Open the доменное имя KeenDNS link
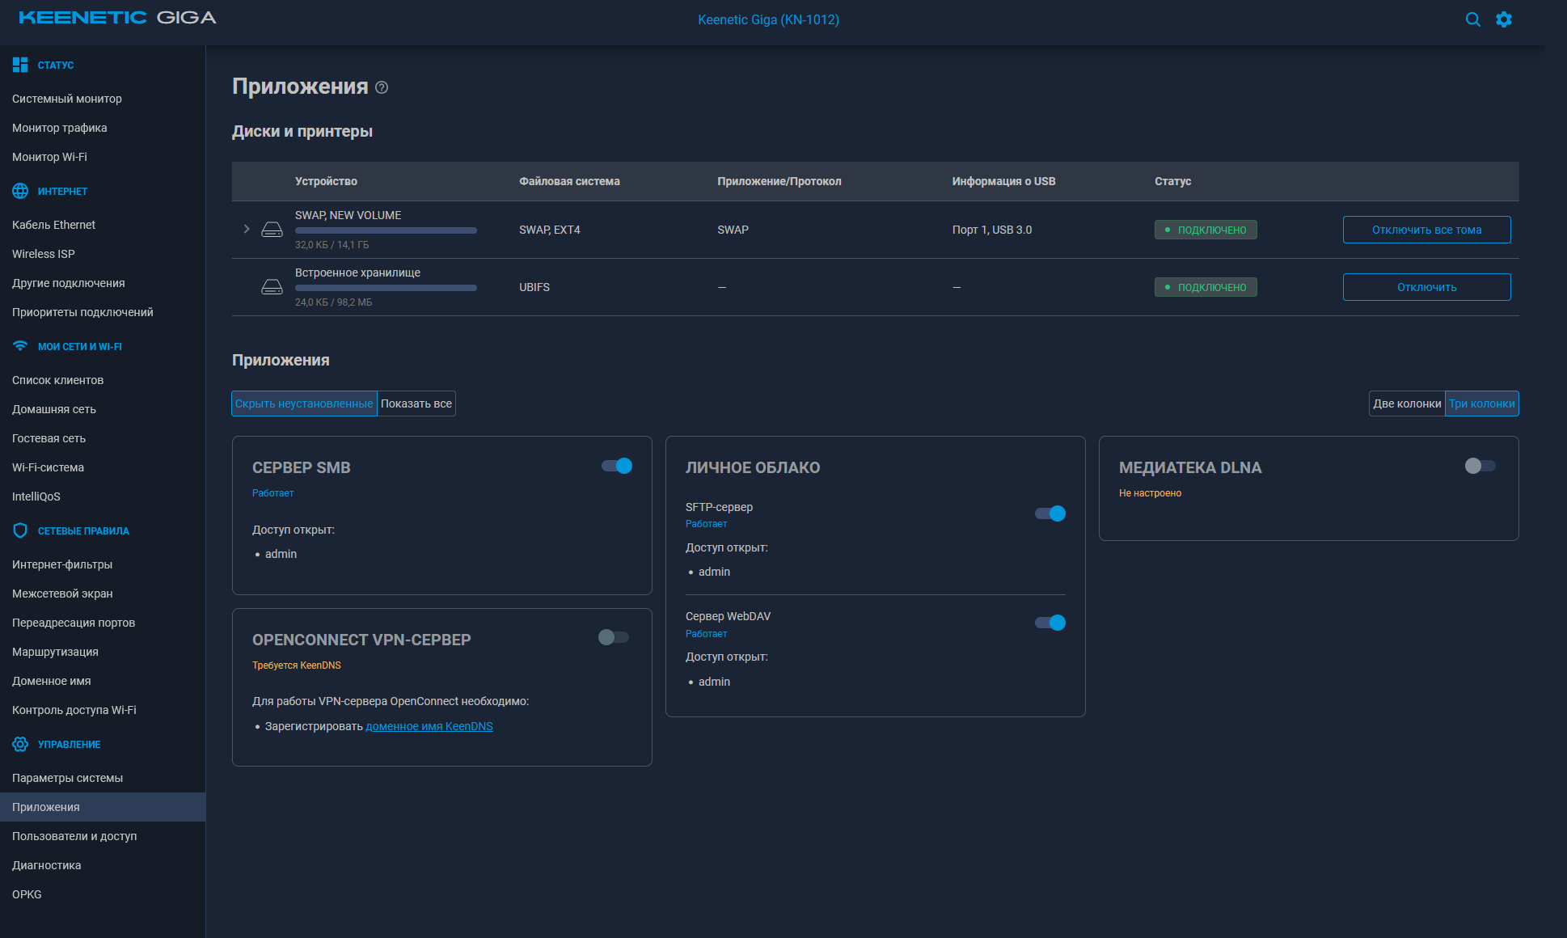Image resolution: width=1567 pixels, height=938 pixels. click(429, 726)
